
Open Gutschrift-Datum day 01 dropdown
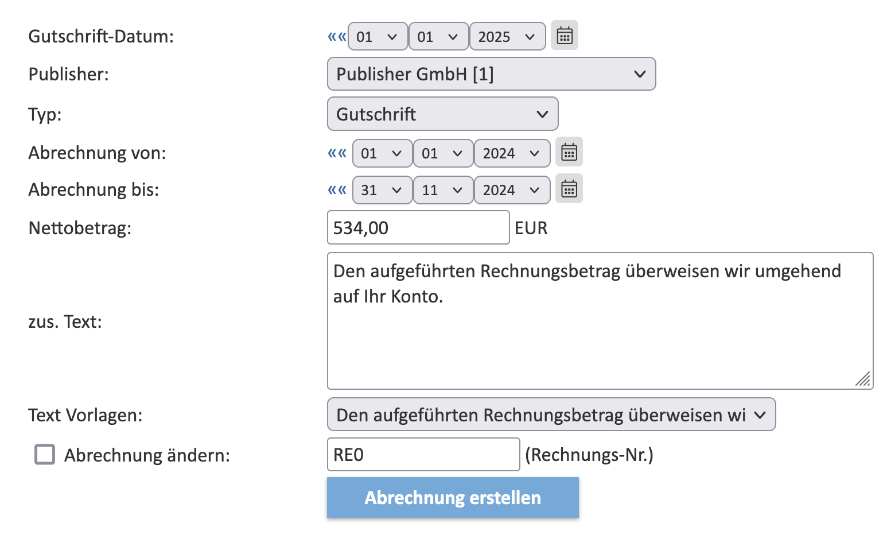(x=378, y=37)
